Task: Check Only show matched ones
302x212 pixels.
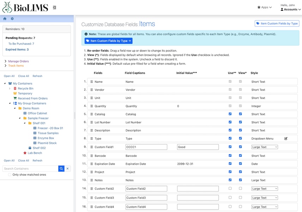Action: [x=10, y=175]
